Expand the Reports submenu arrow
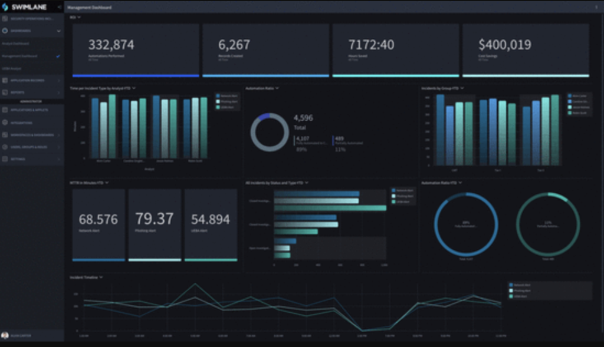Screen dimensions: 604x347 click(59, 92)
